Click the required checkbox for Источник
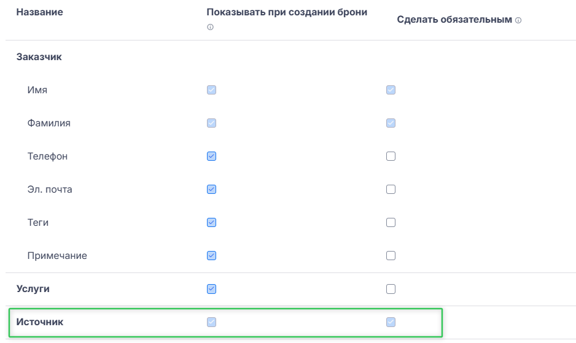The image size is (576, 343). 391,322
